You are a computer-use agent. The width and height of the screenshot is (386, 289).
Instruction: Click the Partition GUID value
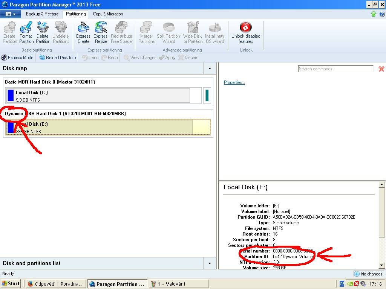pos(314,217)
